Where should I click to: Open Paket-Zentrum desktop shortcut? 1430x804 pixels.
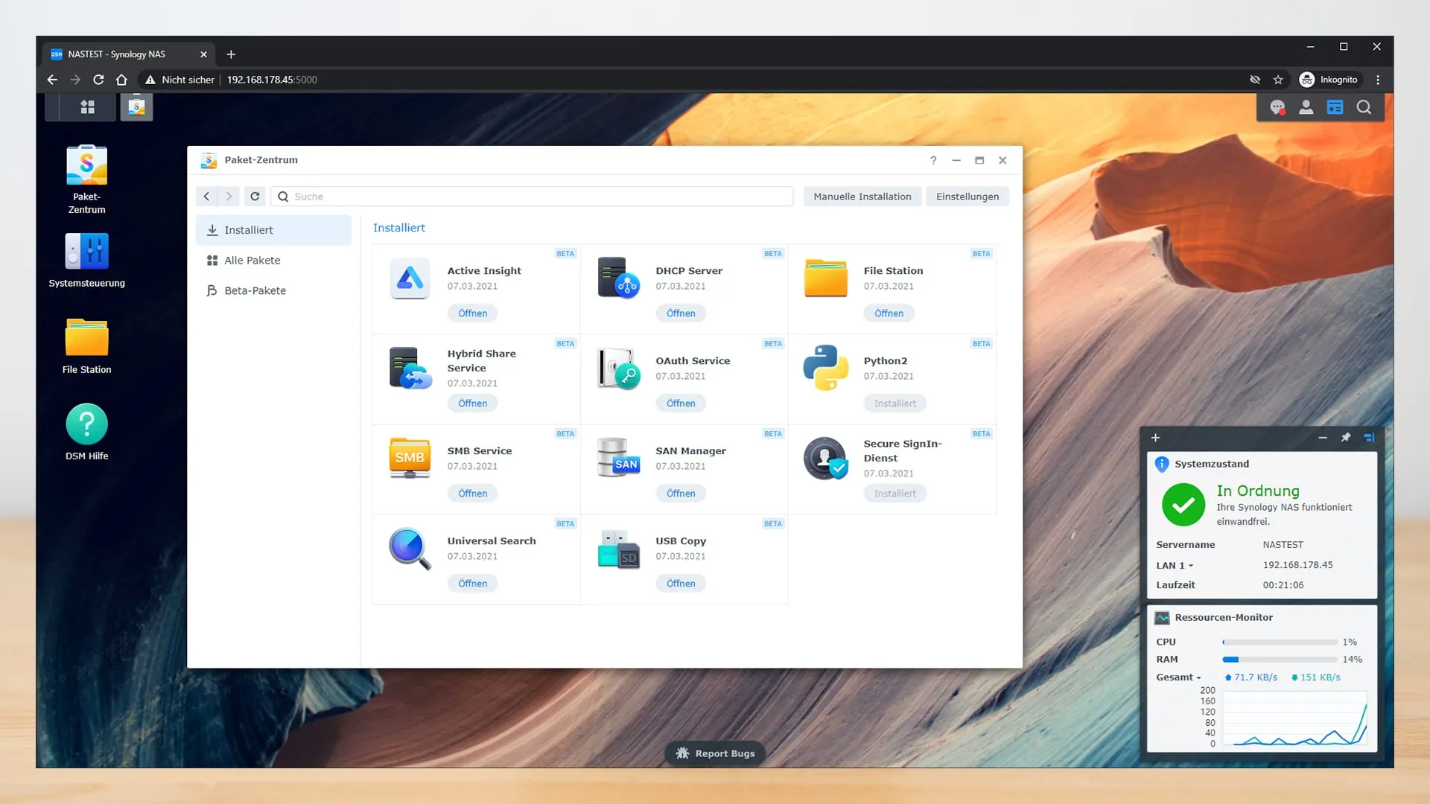click(86, 179)
